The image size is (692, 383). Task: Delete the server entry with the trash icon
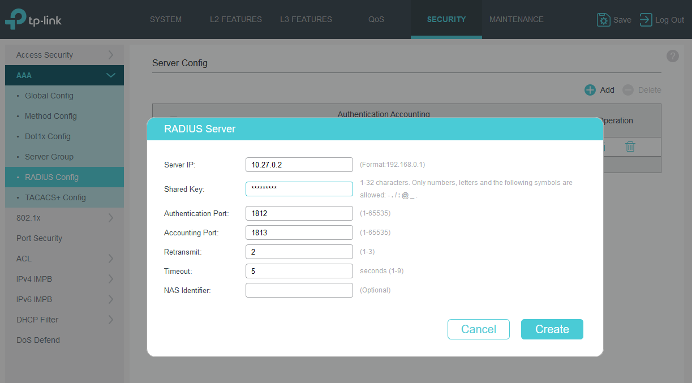630,147
